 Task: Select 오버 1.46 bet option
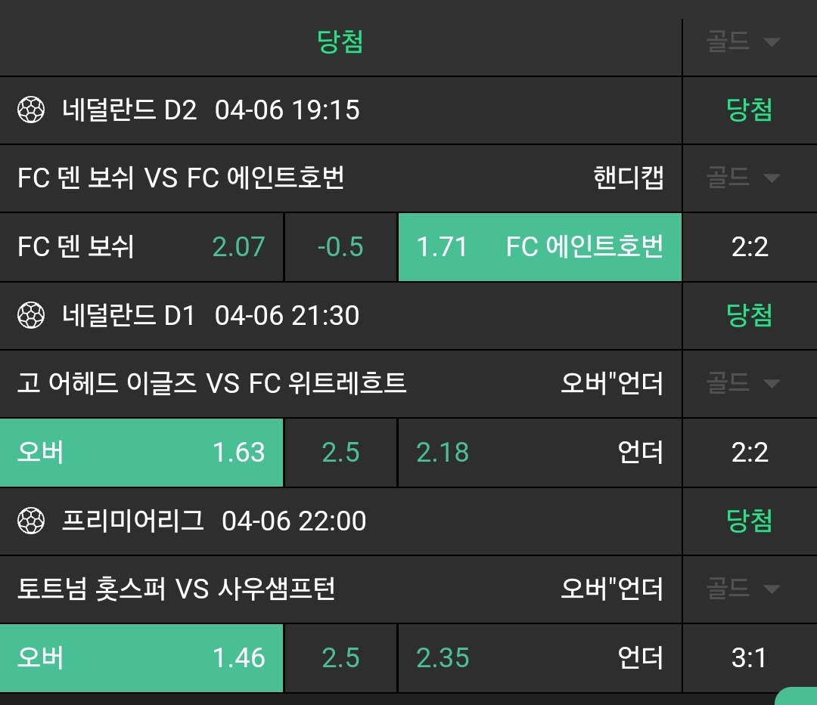coord(141,657)
